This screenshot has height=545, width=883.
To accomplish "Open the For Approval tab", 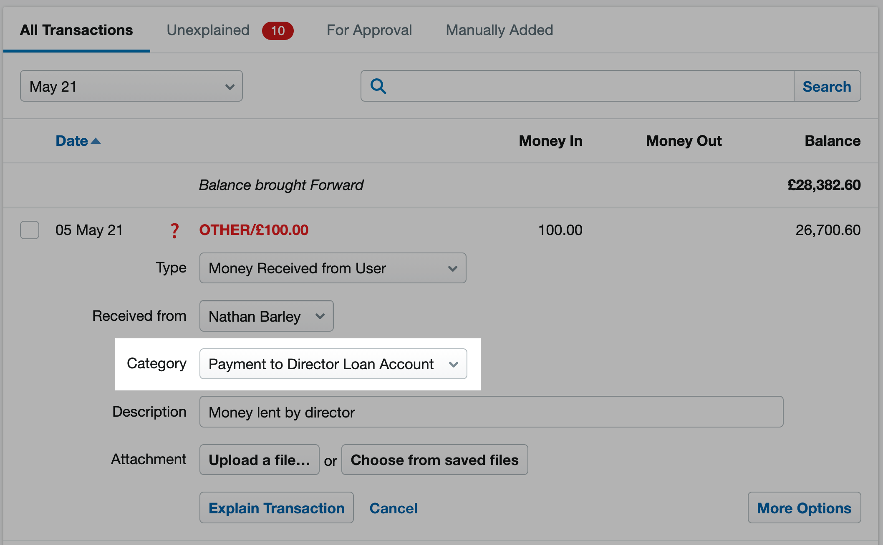I will (369, 30).
